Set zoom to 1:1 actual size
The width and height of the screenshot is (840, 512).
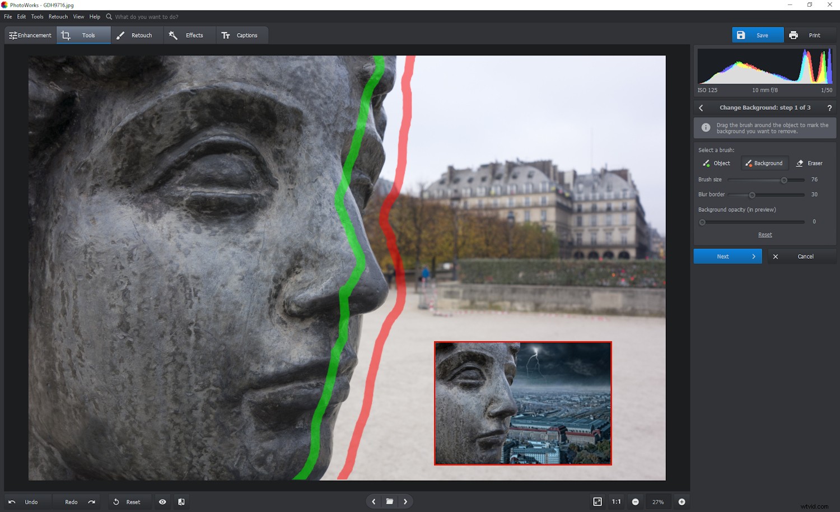point(616,501)
